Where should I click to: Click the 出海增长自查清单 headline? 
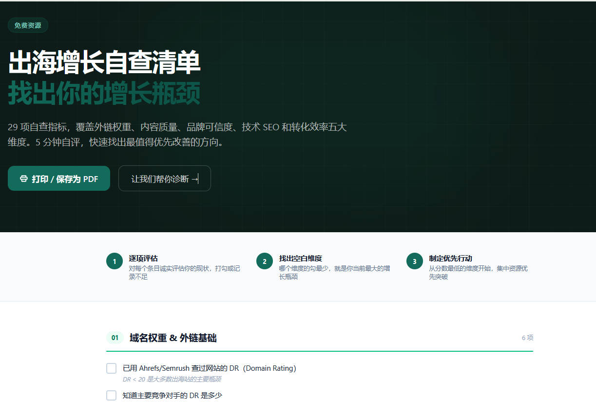(104, 62)
